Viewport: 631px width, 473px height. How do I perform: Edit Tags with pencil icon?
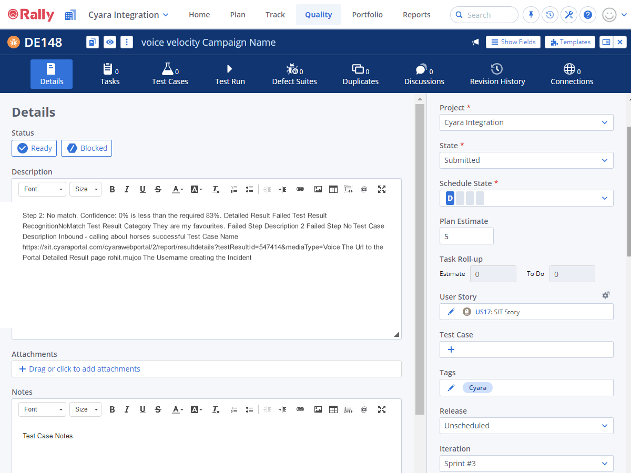(x=451, y=388)
